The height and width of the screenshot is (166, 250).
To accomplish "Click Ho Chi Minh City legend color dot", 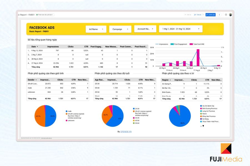I will 201,106.
